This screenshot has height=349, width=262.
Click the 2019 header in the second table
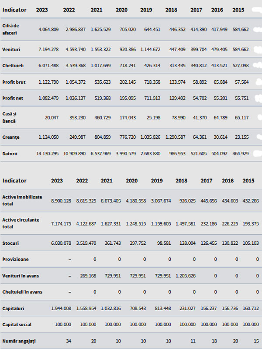157,181
